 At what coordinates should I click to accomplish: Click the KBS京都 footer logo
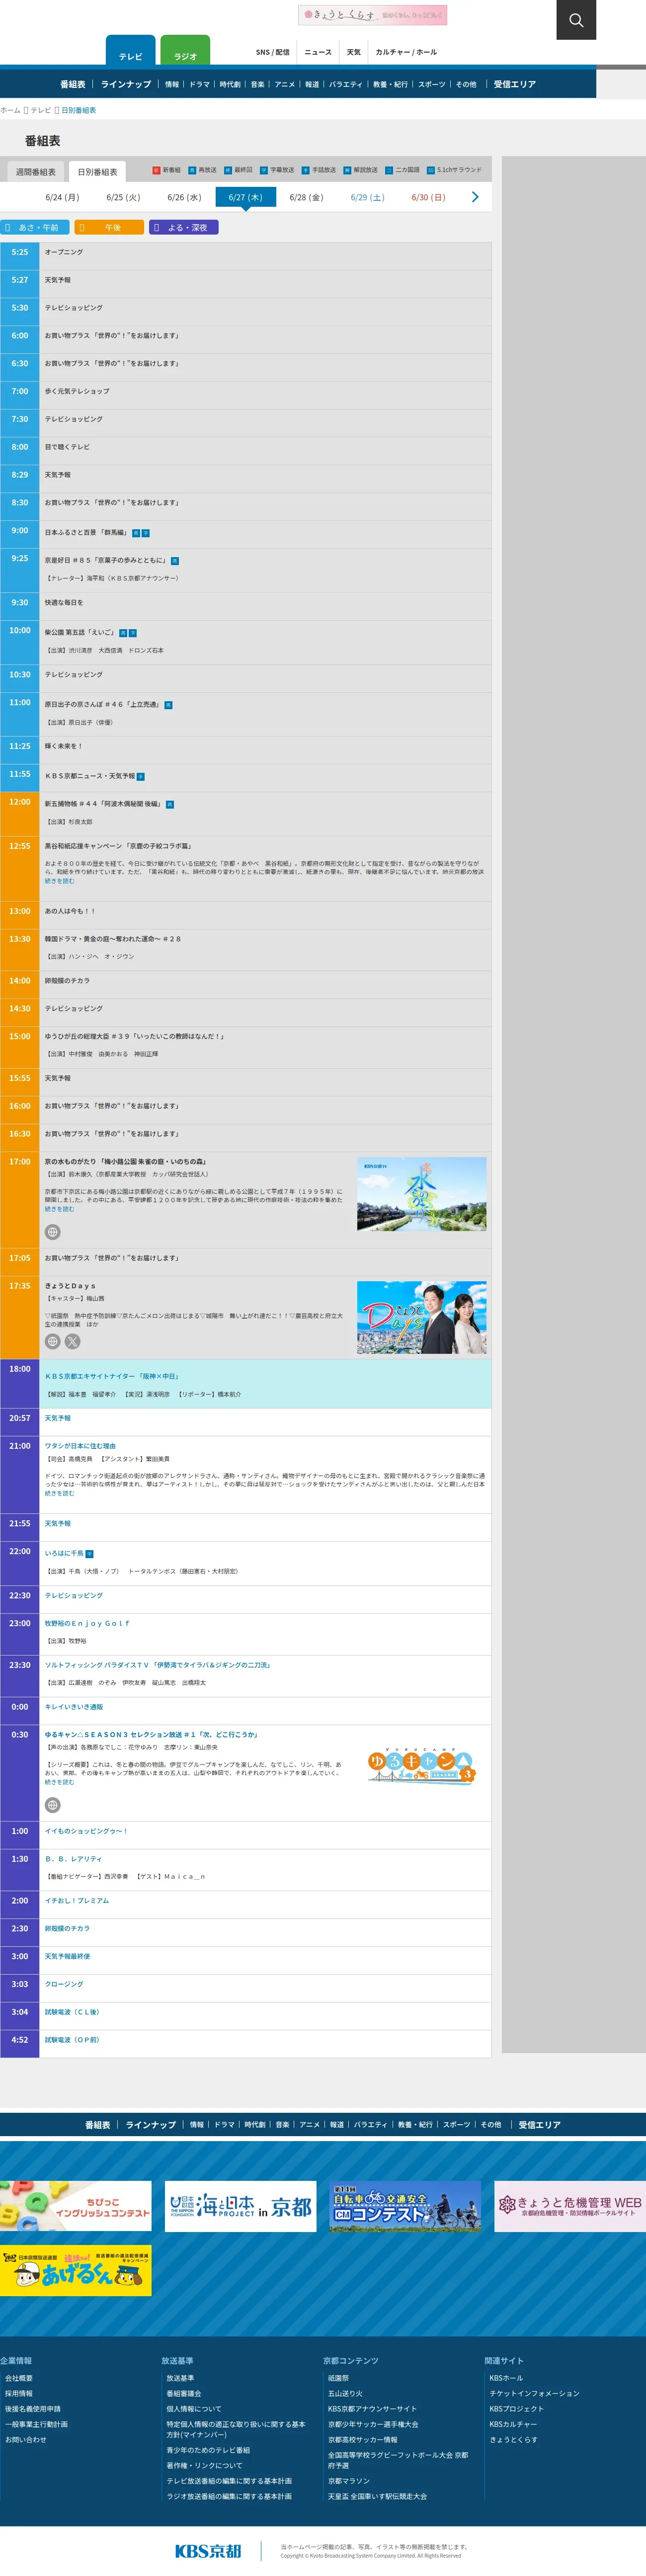208,2551
